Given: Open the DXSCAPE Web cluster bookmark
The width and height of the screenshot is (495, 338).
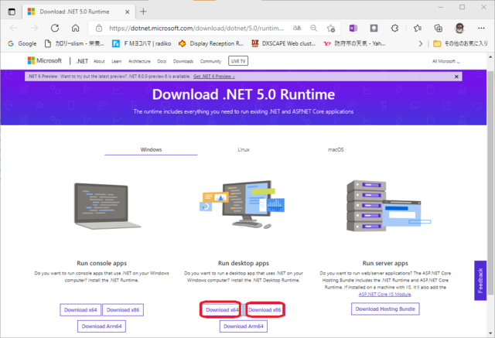Looking at the screenshot, I should [x=284, y=43].
